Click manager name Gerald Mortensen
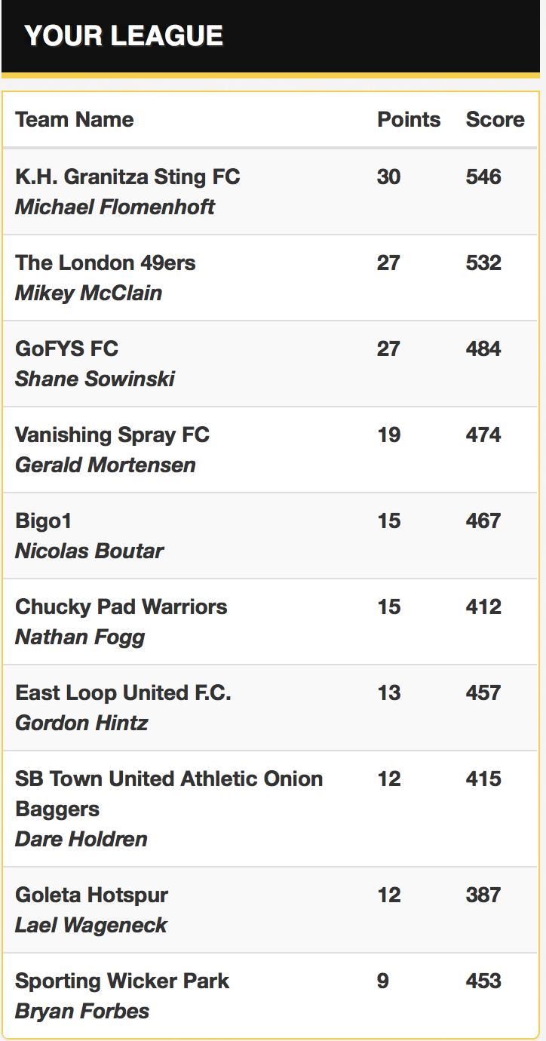Image resolution: width=546 pixels, height=1041 pixels. click(x=105, y=465)
